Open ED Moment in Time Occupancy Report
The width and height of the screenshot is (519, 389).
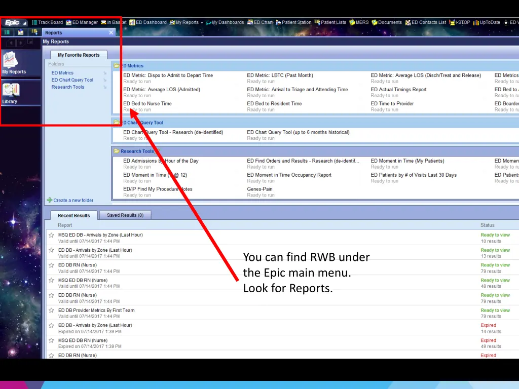click(x=289, y=175)
